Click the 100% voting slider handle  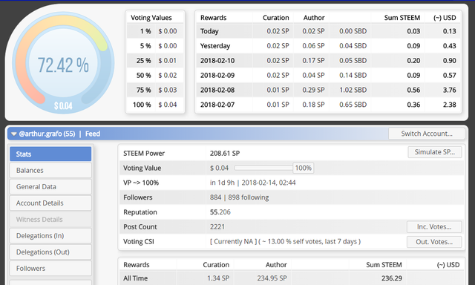pos(304,168)
